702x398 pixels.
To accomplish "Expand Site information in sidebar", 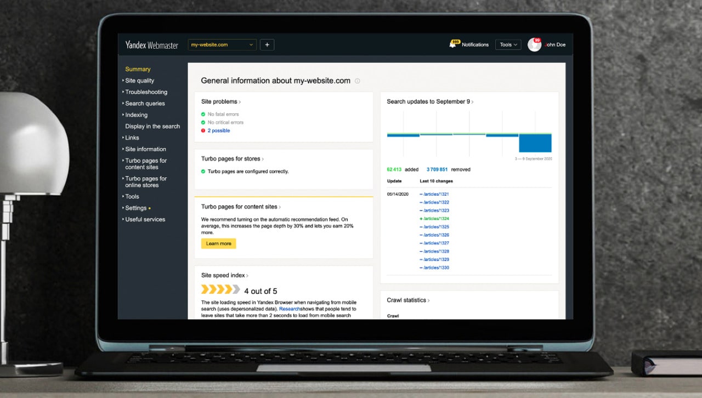I will [145, 149].
